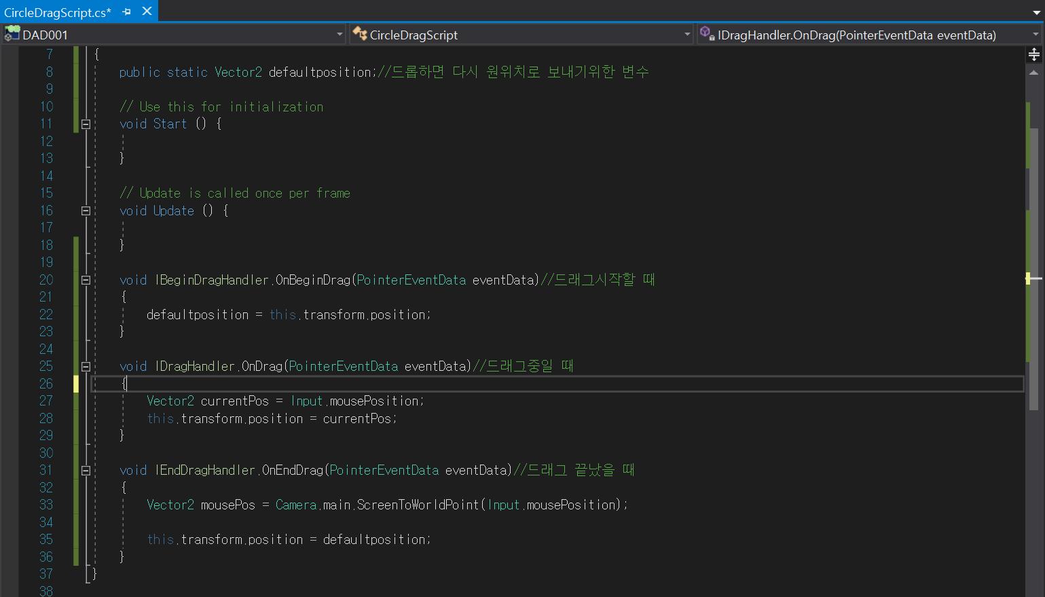Click 'currentPos' in the Vector2 declaration
Viewport: 1045px width, 597px height.
pos(235,401)
